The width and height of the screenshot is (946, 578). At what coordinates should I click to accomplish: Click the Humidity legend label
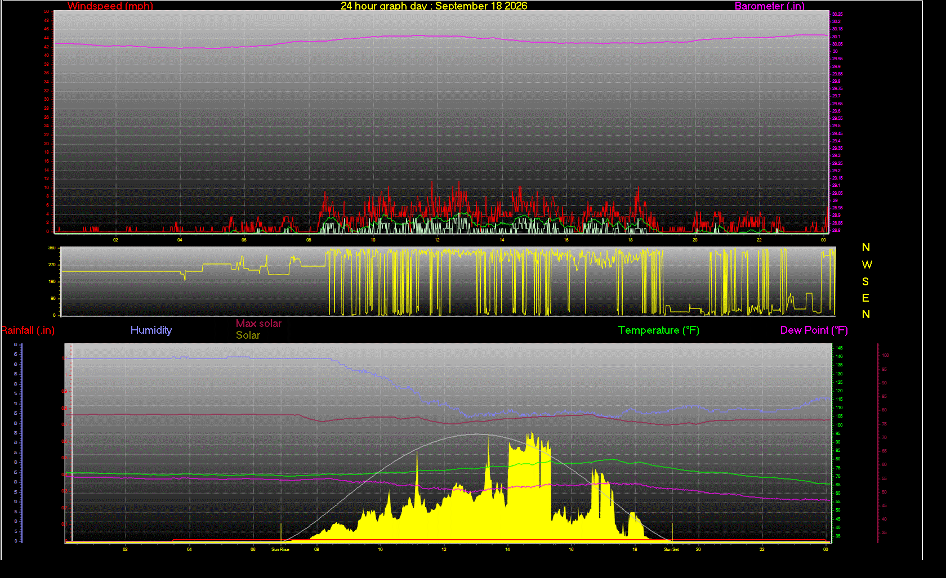pos(151,330)
